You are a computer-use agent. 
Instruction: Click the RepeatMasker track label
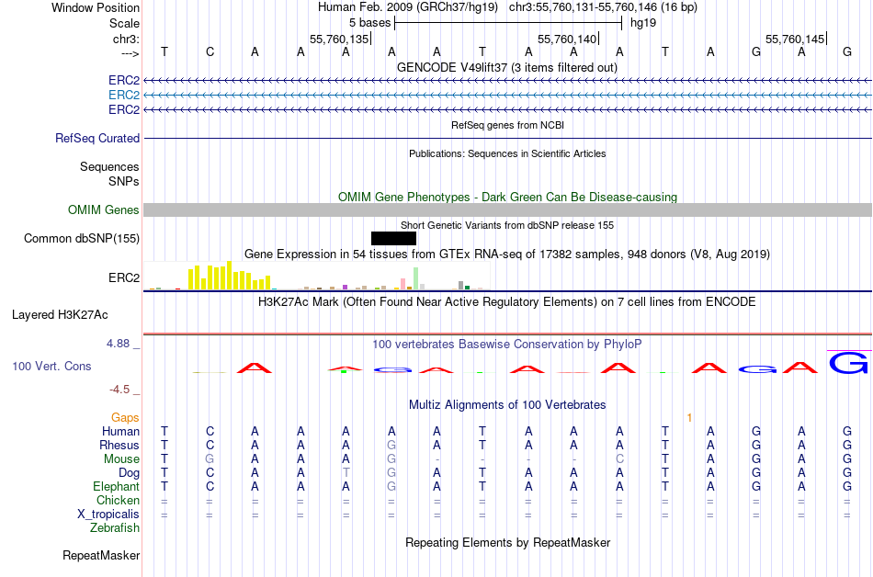point(101,555)
